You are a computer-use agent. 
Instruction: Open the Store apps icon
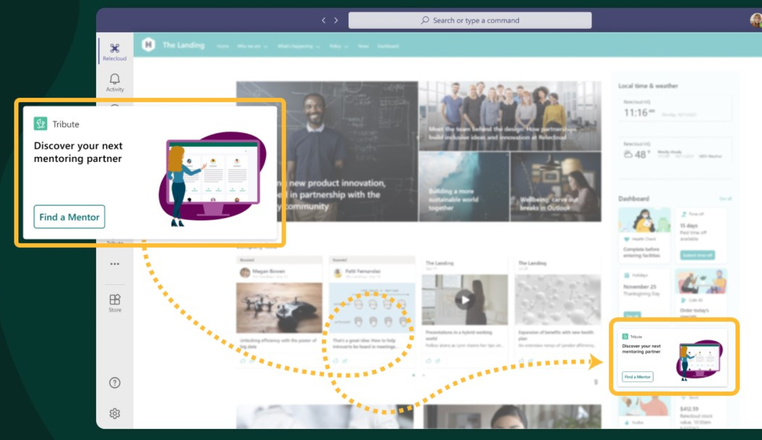coord(115,303)
